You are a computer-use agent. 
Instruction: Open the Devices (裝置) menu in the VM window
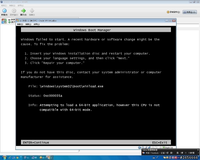[28, 24]
